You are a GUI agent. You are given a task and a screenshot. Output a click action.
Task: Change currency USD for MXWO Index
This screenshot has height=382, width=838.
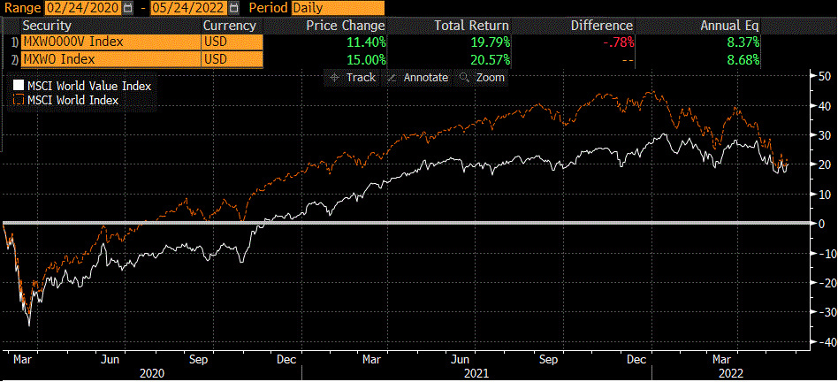232,60
